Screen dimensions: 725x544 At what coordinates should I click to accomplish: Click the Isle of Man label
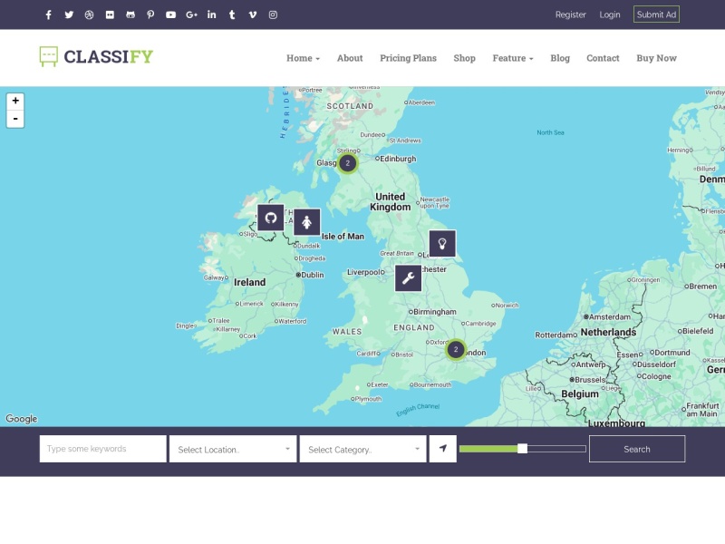[343, 237]
